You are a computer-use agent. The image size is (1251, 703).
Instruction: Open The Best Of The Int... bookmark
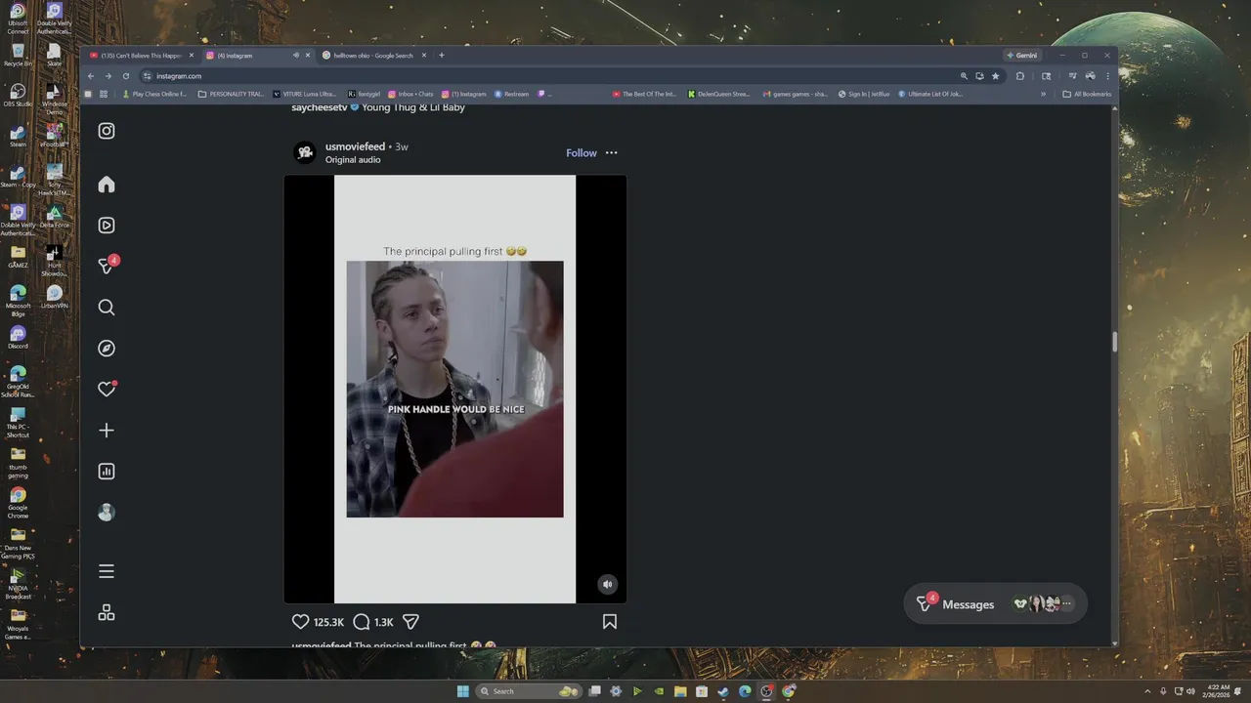point(644,95)
